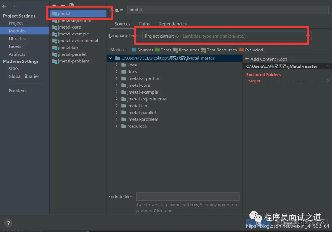Open Project settings page
The image size is (332, 232).
16,23
